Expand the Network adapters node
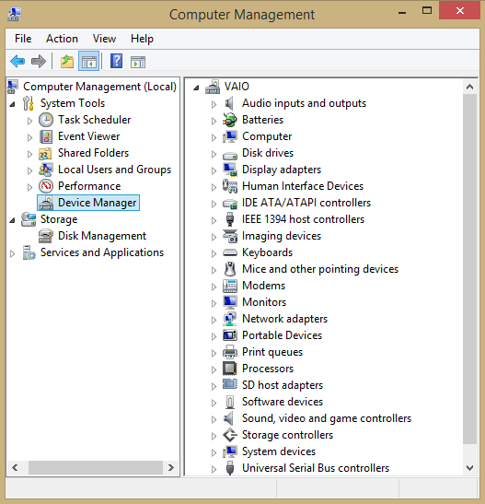485x504 pixels. [214, 320]
